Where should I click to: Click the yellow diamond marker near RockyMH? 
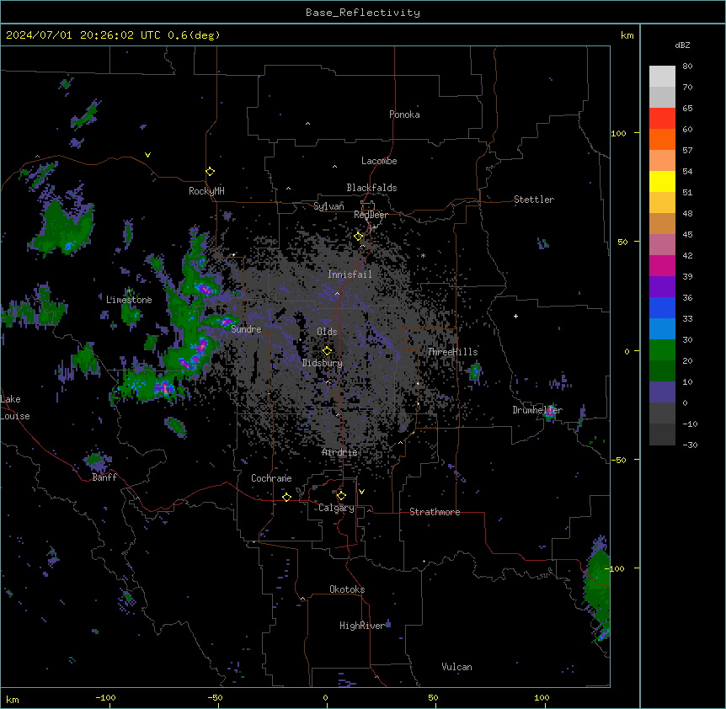(211, 172)
